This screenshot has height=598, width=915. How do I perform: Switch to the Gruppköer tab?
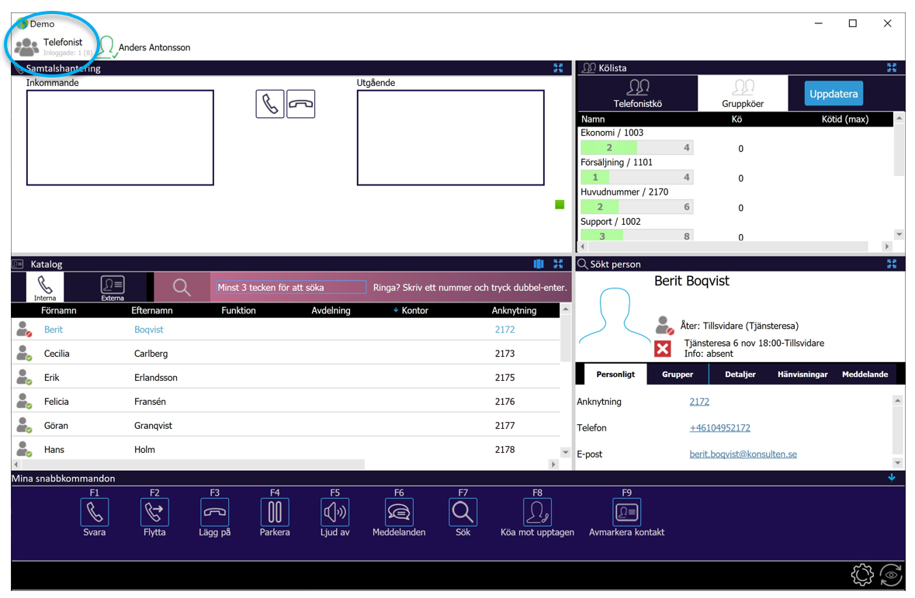point(743,93)
